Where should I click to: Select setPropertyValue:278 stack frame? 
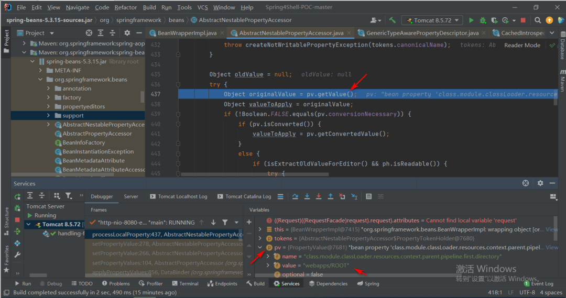coord(164,244)
